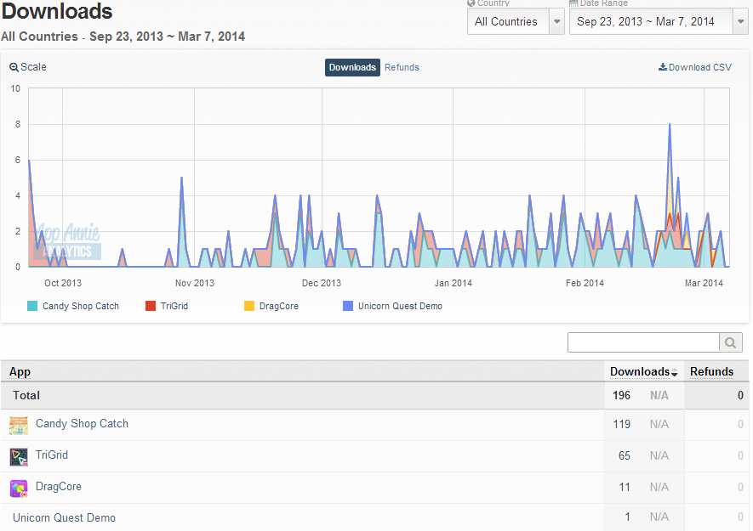This screenshot has width=753, height=531.
Task: Toggle Unicorn Quest Demo blue legend swatch
Action: coord(348,306)
